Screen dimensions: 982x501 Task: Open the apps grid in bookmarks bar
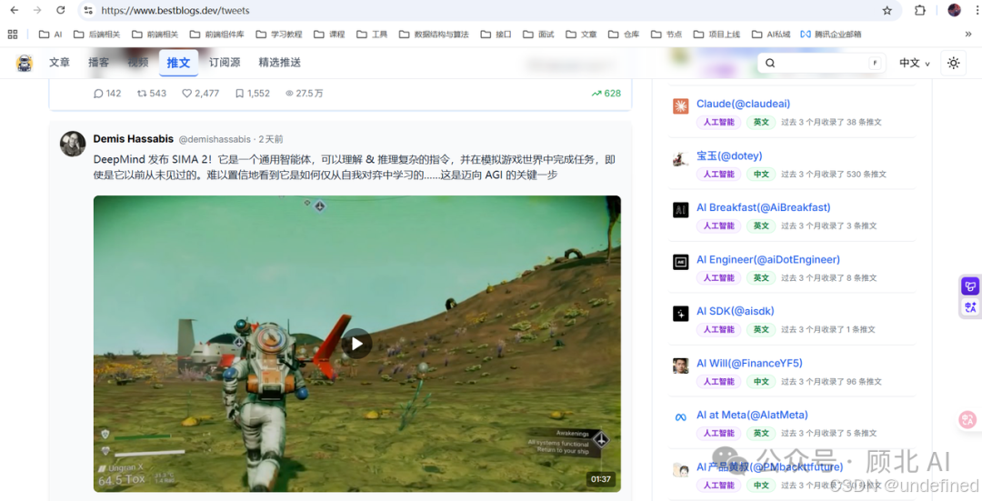pyautogui.click(x=13, y=35)
